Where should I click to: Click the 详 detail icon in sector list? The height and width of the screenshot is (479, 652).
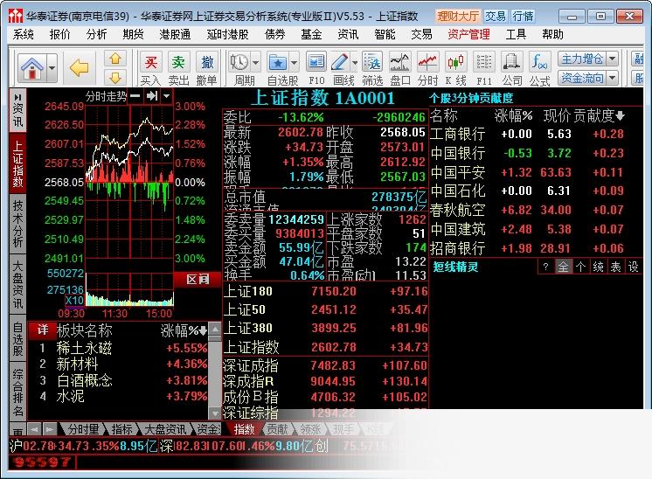click(43, 330)
